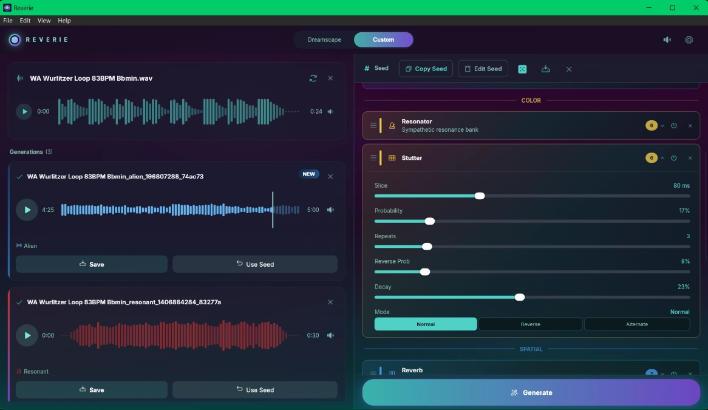Click master volume speaker icon in header
Viewport: 708px width, 410px height.
[x=667, y=39]
